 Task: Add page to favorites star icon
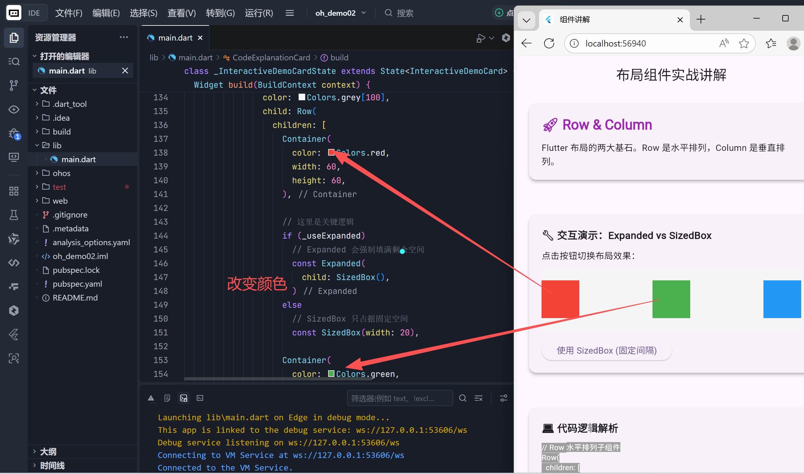pyautogui.click(x=744, y=43)
